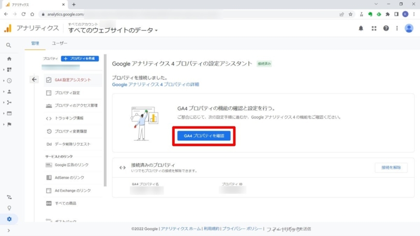Open the Discover lightbulb icon
Viewport: 420px width, 236px height.
(x=9, y=208)
